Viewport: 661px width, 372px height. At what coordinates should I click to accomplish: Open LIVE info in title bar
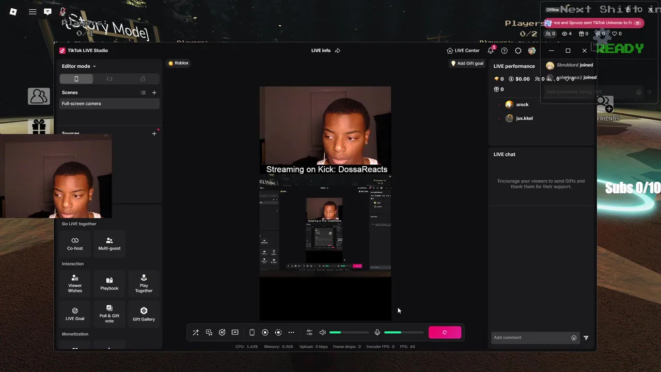click(321, 51)
